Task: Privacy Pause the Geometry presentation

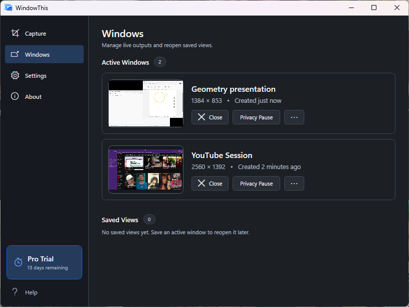Action: [x=257, y=117]
